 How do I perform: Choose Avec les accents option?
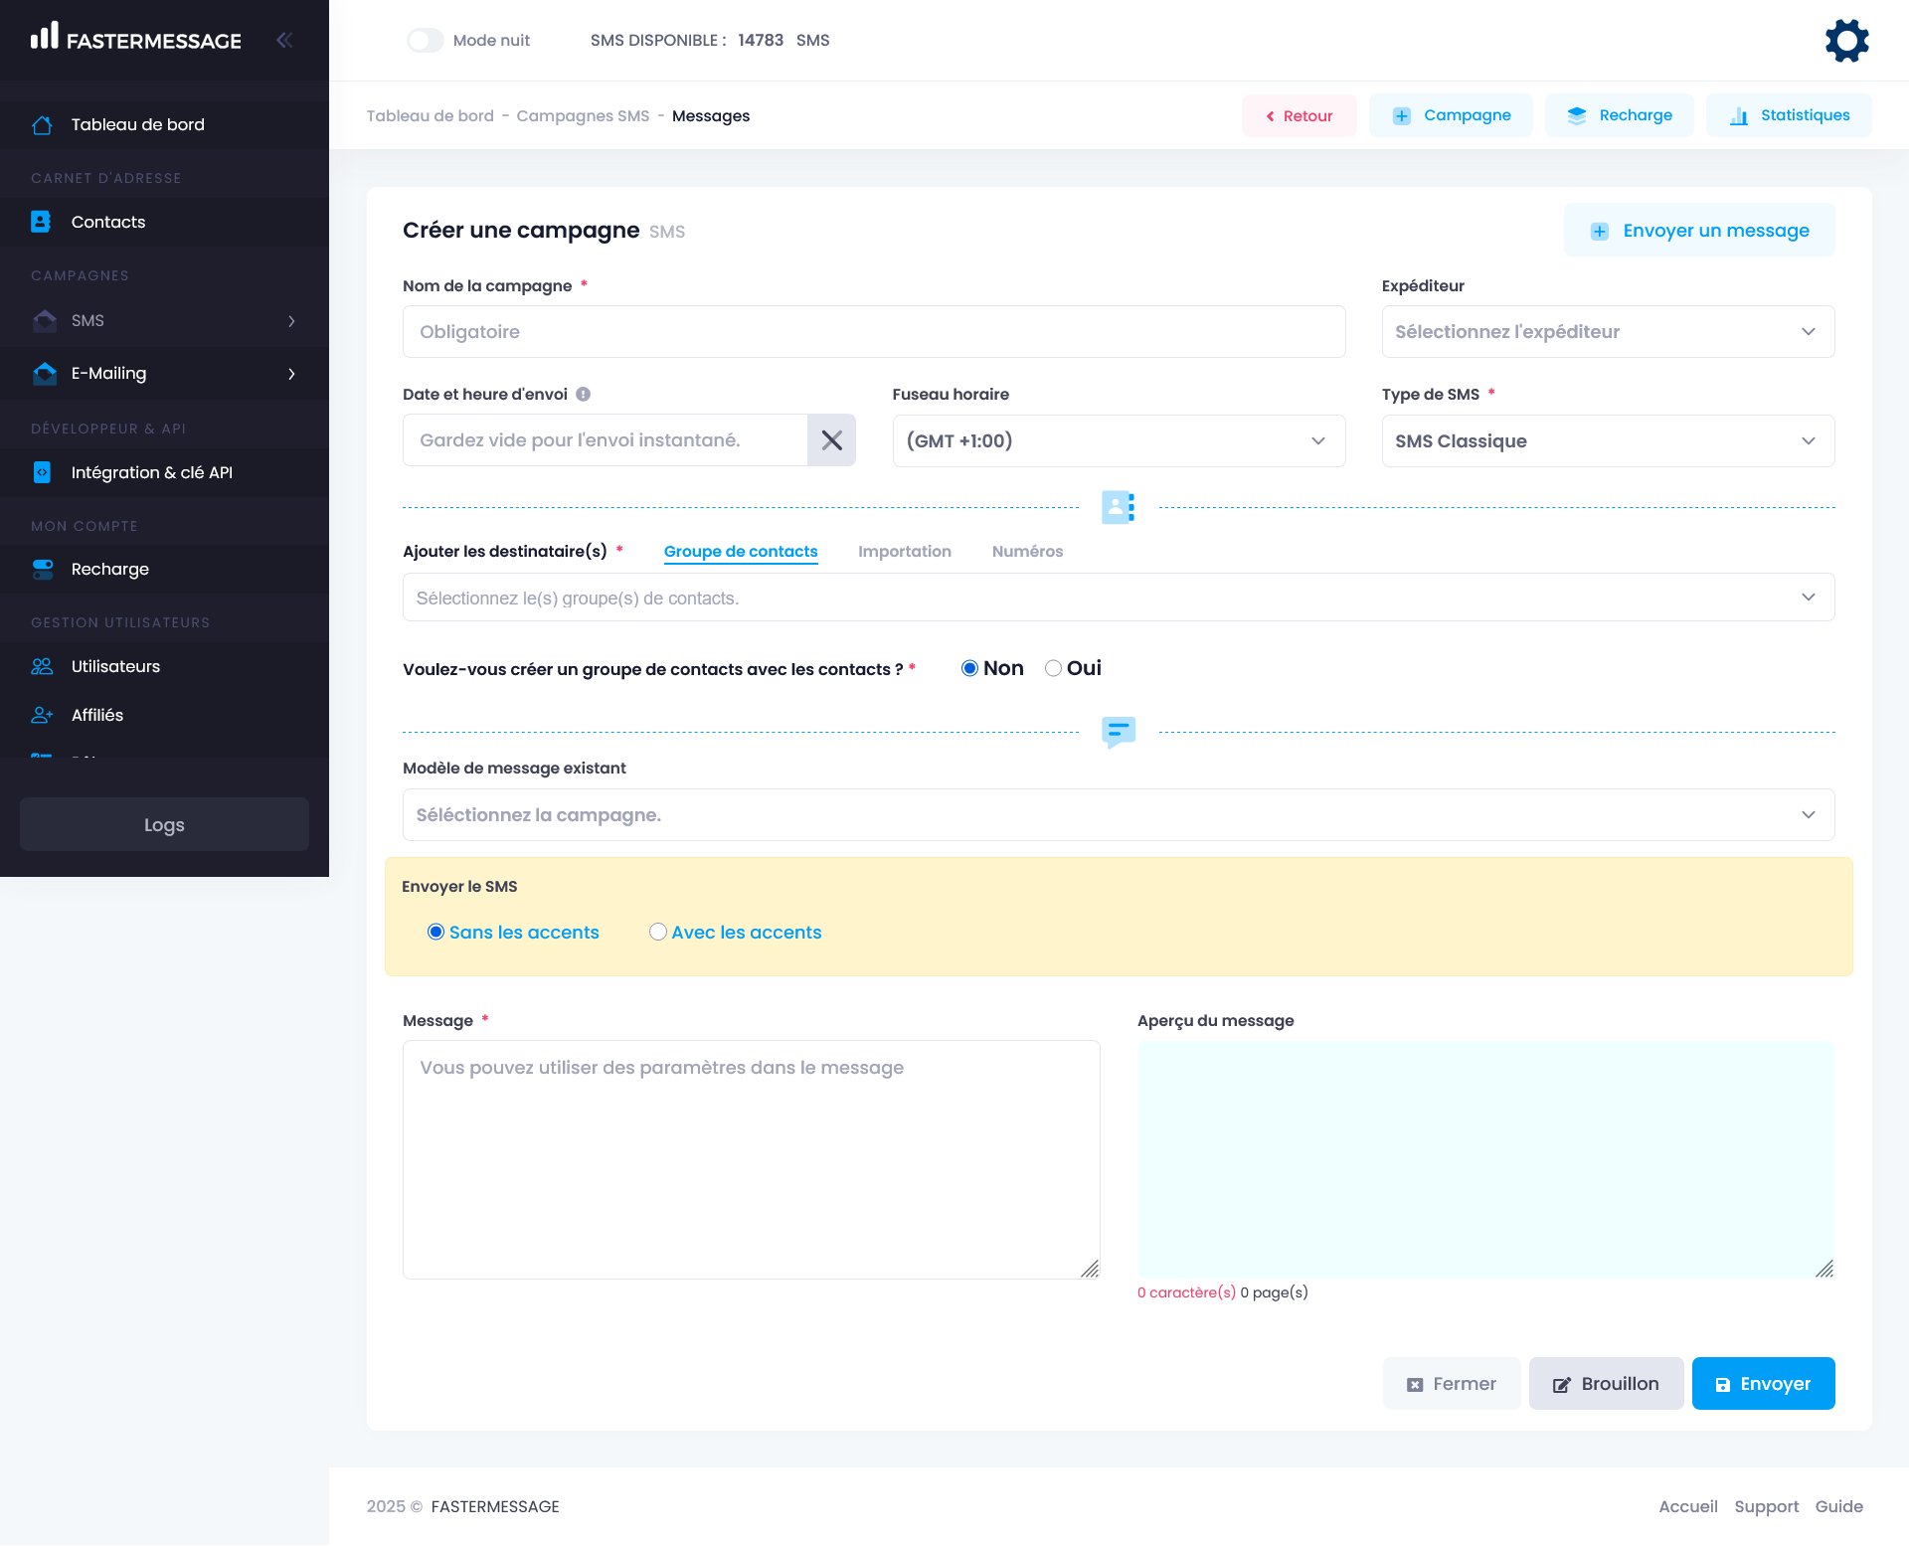coord(658,932)
